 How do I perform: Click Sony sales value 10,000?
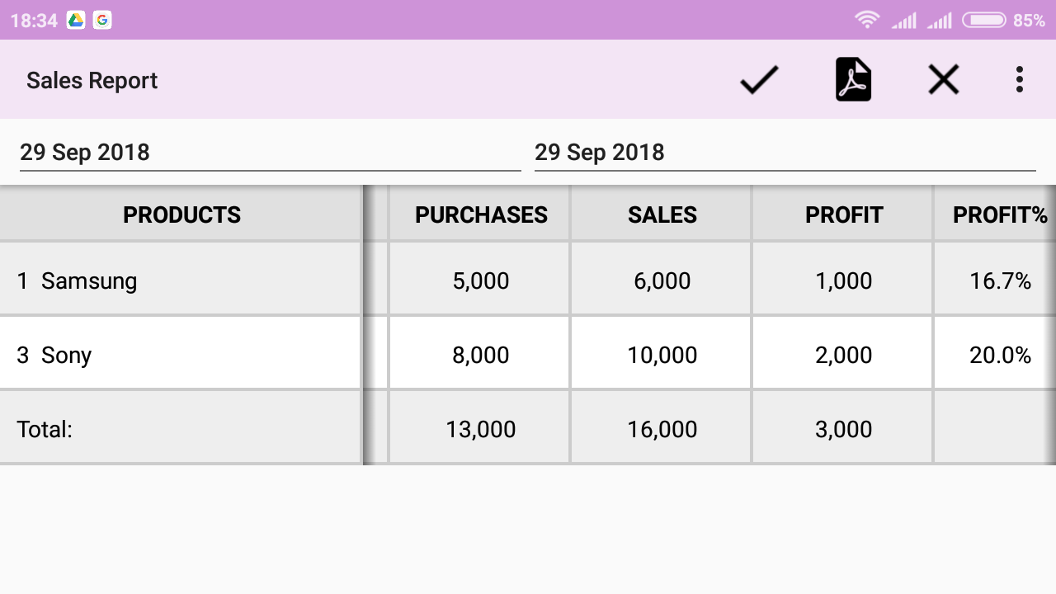pos(662,355)
